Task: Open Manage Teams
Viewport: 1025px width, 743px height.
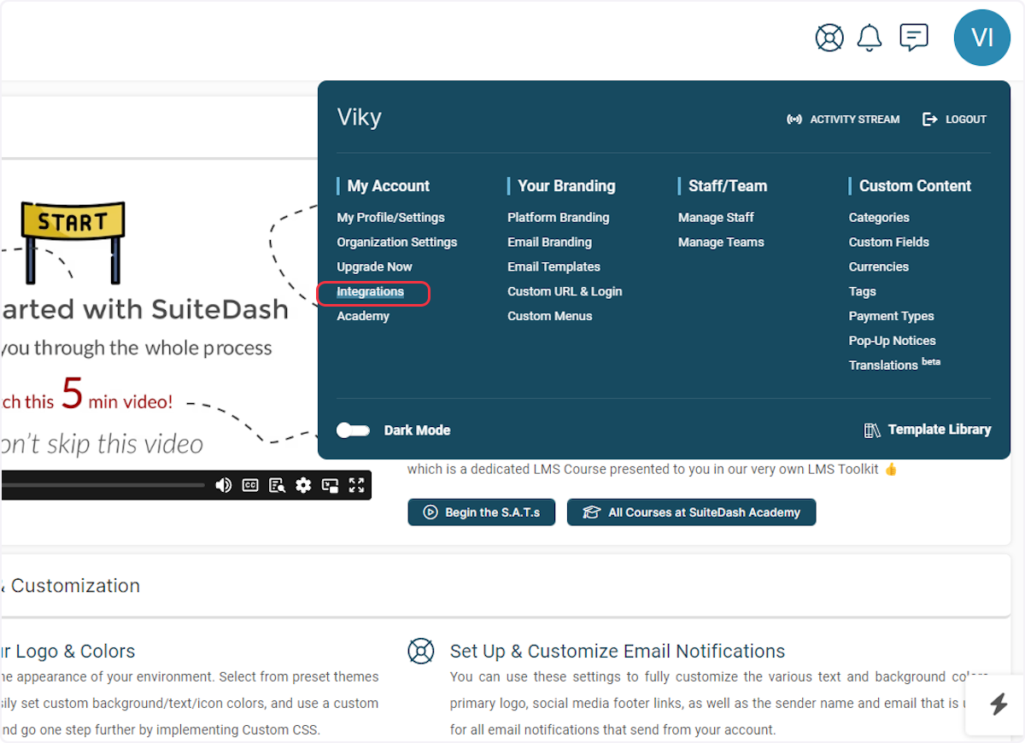Action: pyautogui.click(x=721, y=243)
